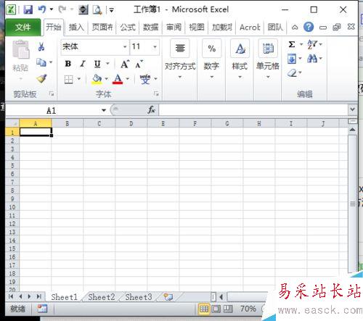The height and width of the screenshot is (321, 363).
Task: Click the vertical scrollbar up arrow
Action: (x=353, y=130)
